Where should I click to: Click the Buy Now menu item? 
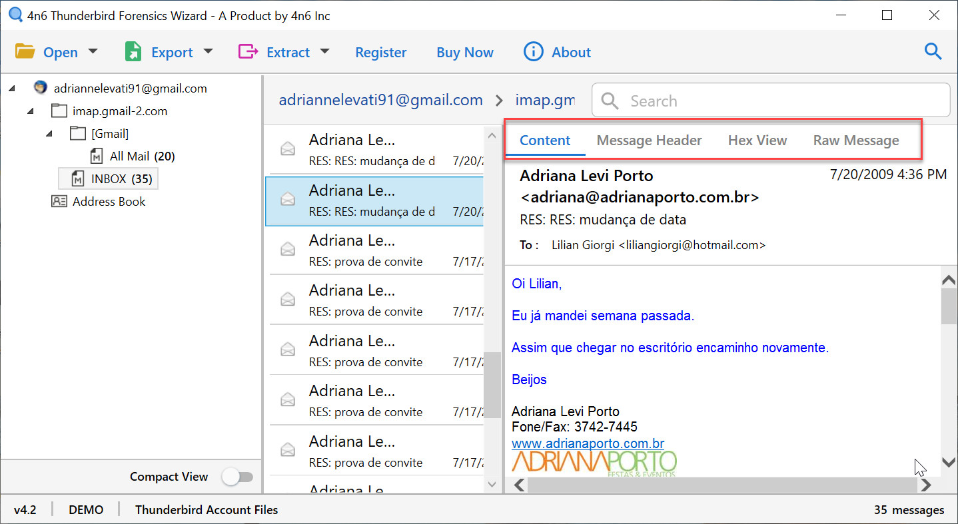pos(465,53)
